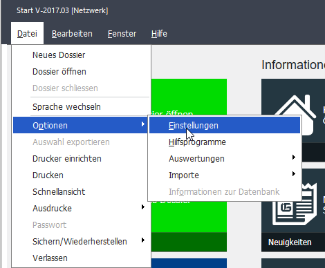Expand the Optionen submenu
The height and width of the screenshot is (268, 325).
click(x=81, y=125)
